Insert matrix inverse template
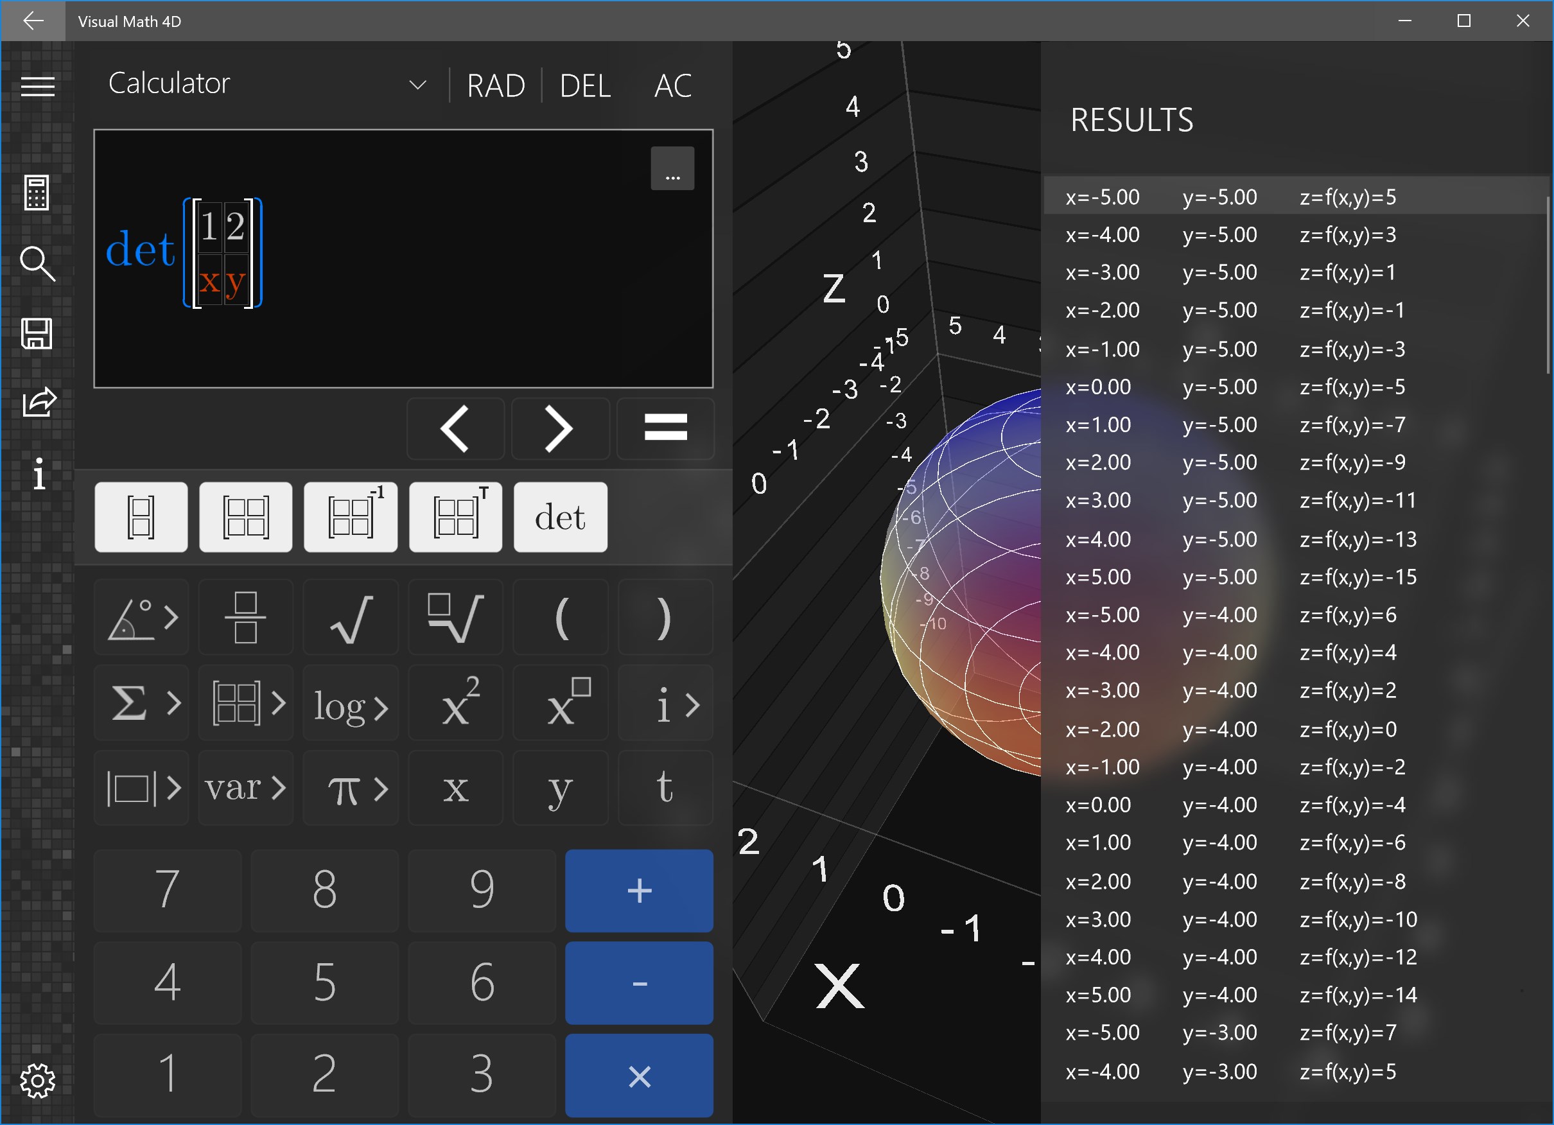 [350, 518]
